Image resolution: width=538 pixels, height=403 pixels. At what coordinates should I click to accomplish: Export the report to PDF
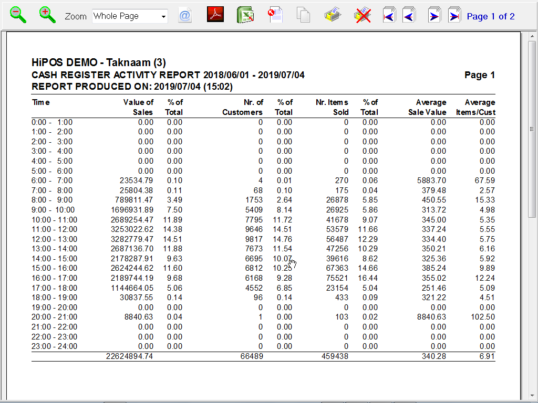tap(215, 15)
